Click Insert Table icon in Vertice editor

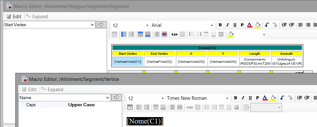click(x=130, y=107)
